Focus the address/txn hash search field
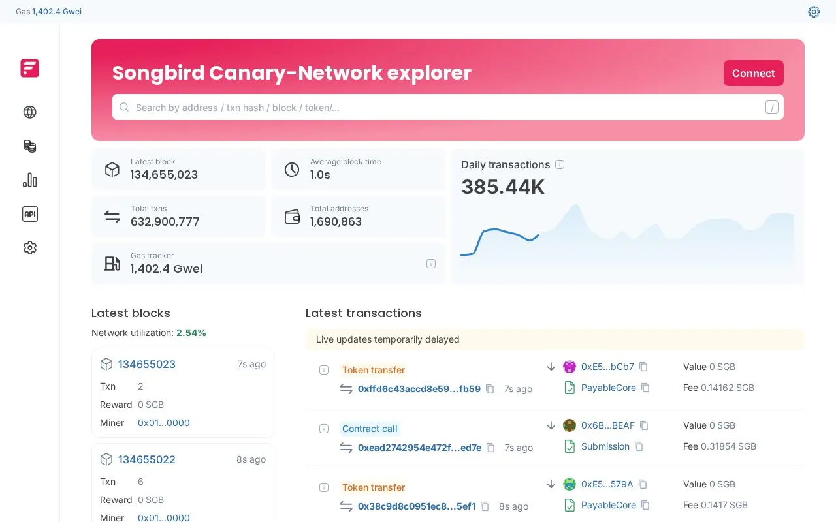 [x=448, y=107]
